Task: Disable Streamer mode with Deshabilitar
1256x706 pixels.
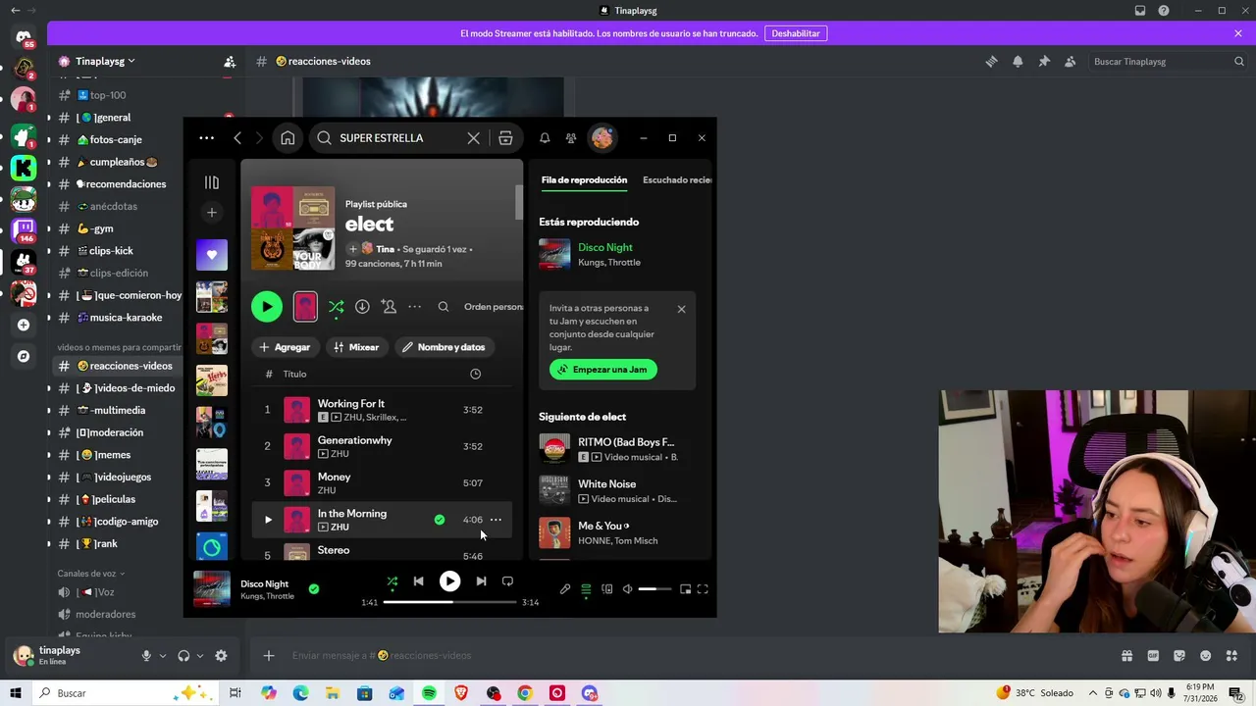Action: 796,33
